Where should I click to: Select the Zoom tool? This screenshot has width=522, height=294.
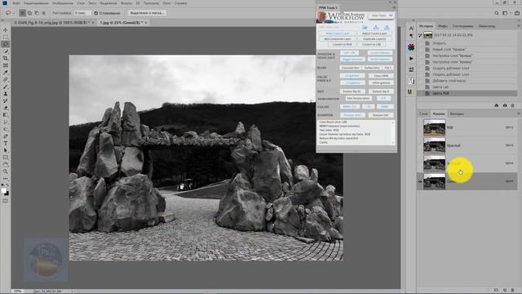coord(6,171)
